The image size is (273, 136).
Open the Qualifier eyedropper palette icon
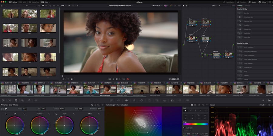click(134, 100)
